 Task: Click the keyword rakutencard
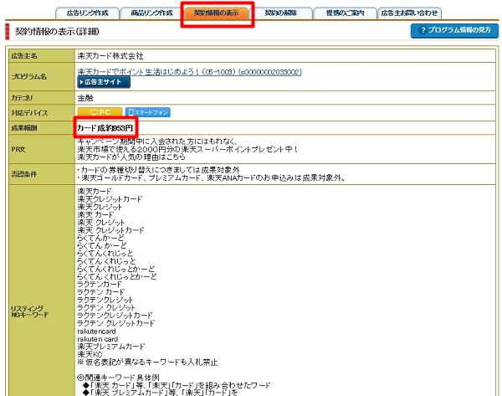coord(97,331)
